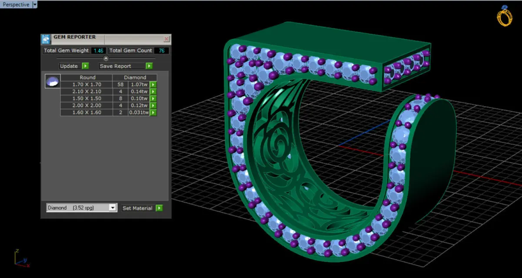This screenshot has height=278, width=522.
Task: Click the Set Material button
Action: click(x=137, y=208)
